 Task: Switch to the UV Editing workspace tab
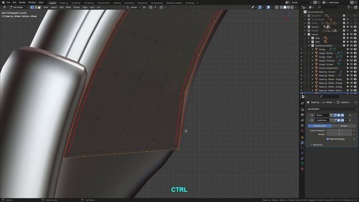click(89, 3)
